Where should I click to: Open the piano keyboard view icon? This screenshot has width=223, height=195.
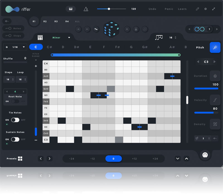click(71, 9)
